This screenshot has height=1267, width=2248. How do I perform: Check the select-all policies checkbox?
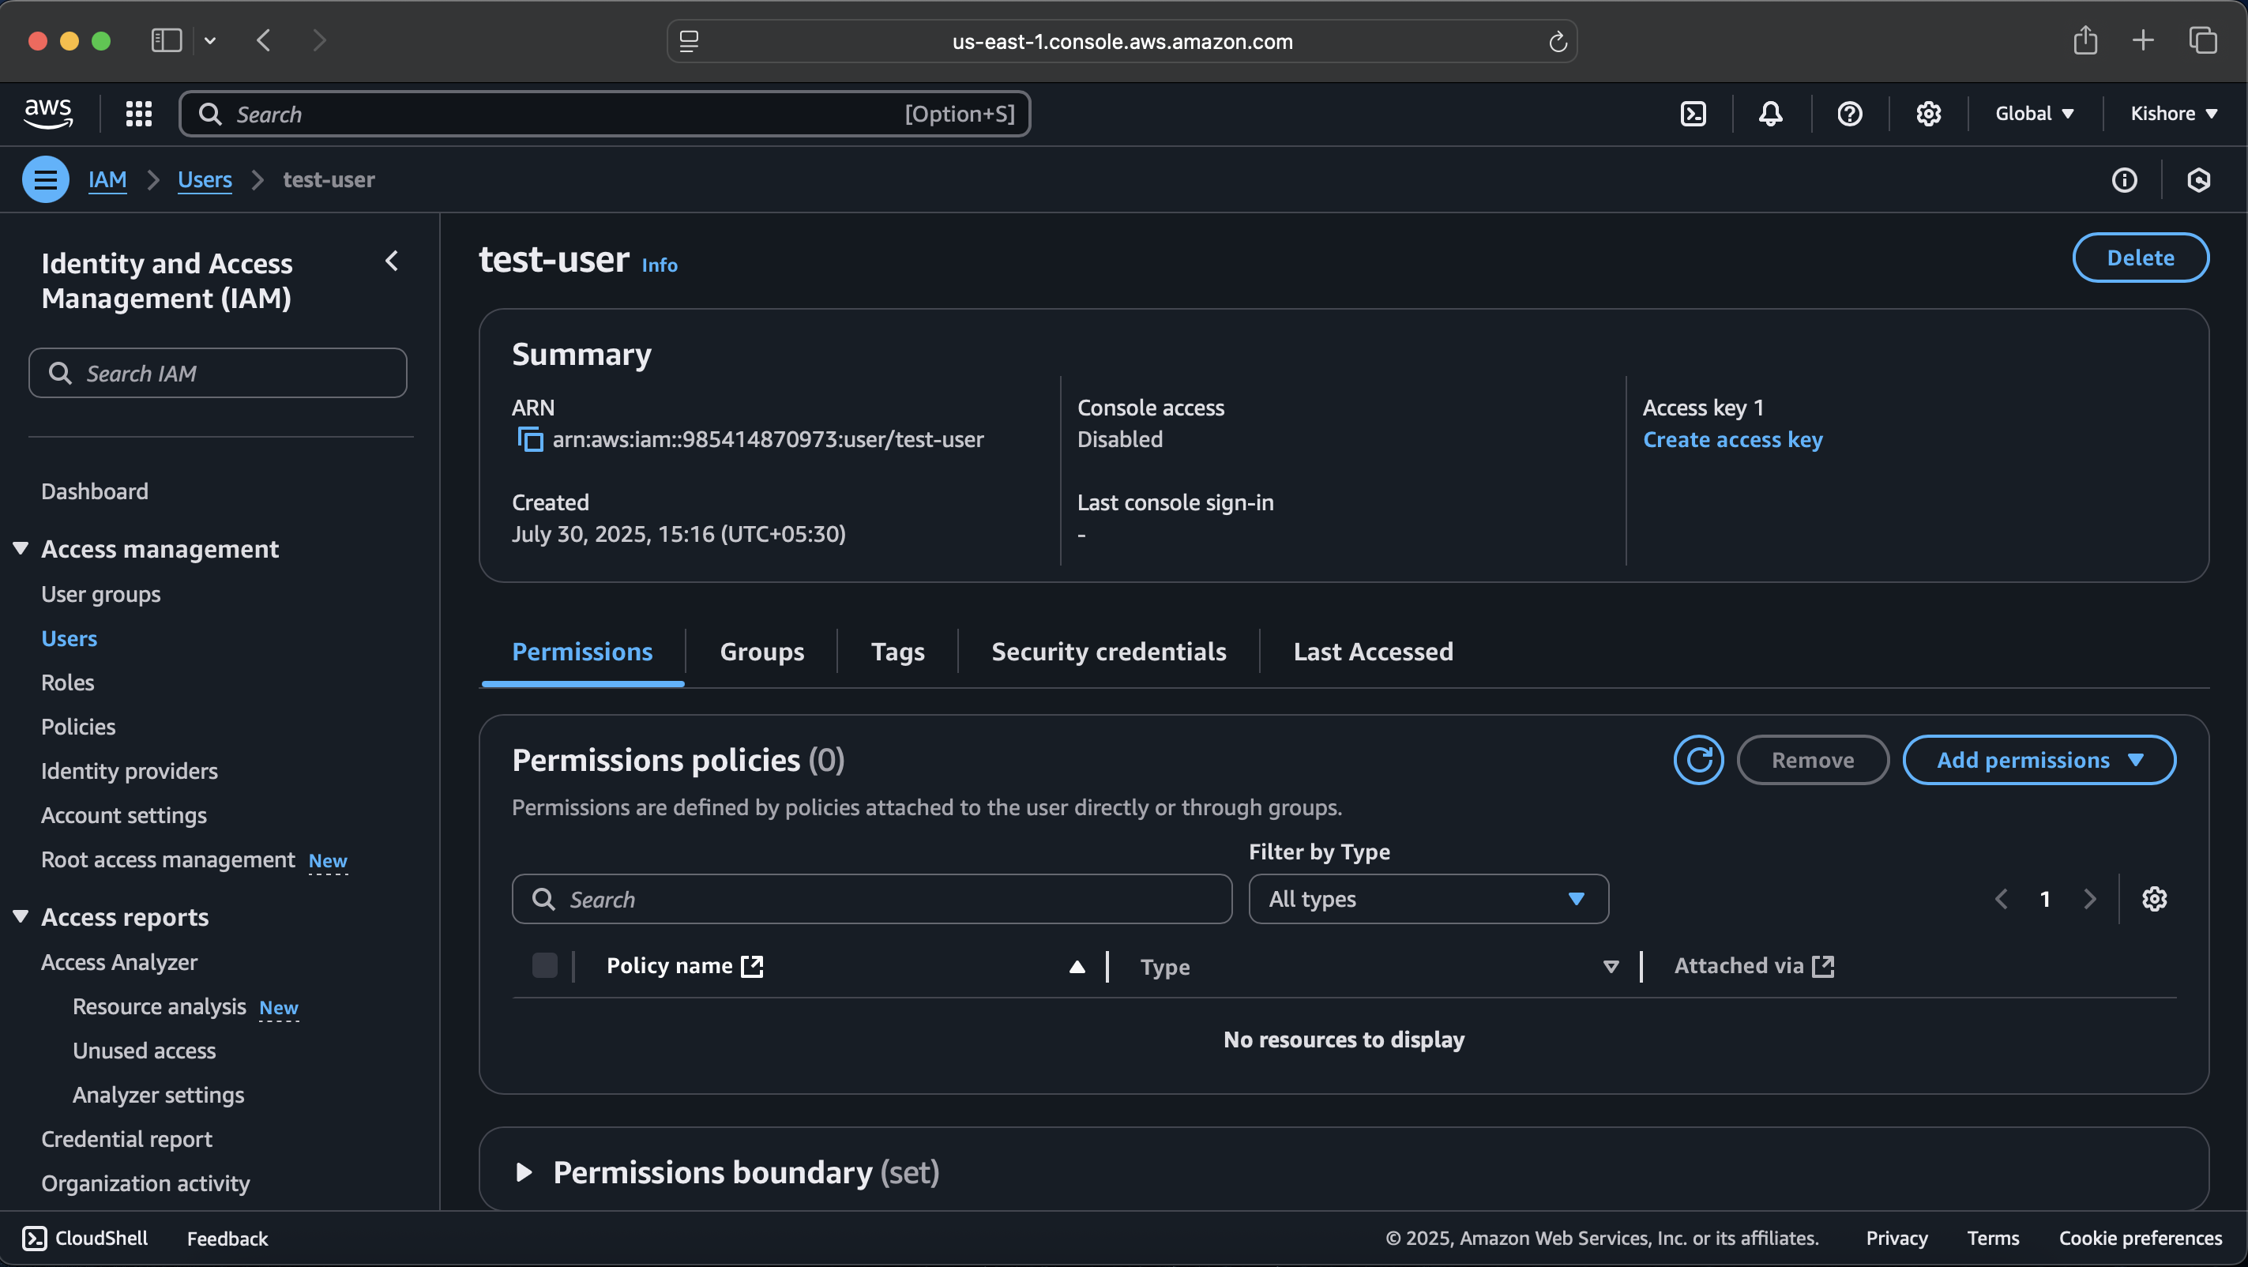click(544, 965)
